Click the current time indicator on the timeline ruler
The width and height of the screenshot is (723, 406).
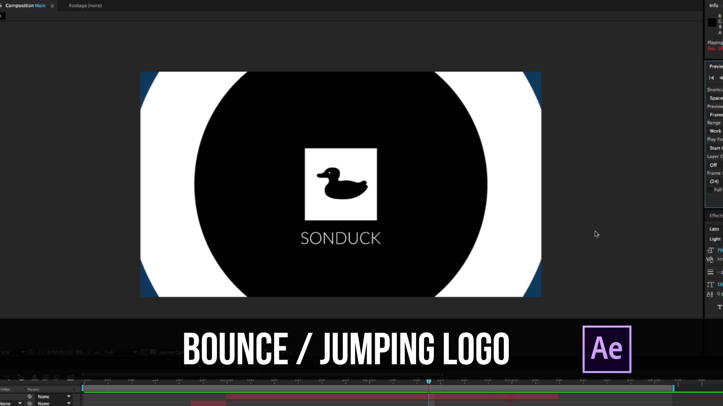[x=429, y=381]
